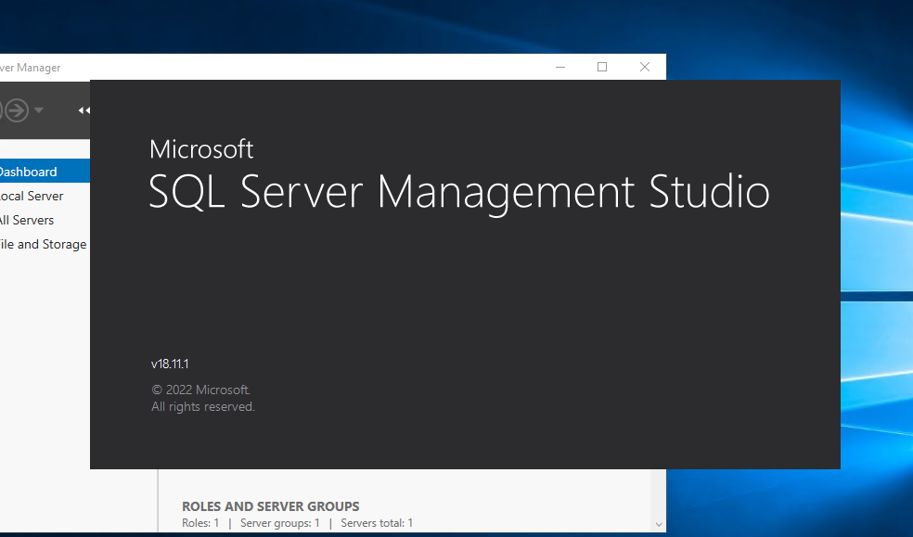Click the v18.11.1 version text on splash
The height and width of the screenshot is (537, 913).
[x=170, y=364]
